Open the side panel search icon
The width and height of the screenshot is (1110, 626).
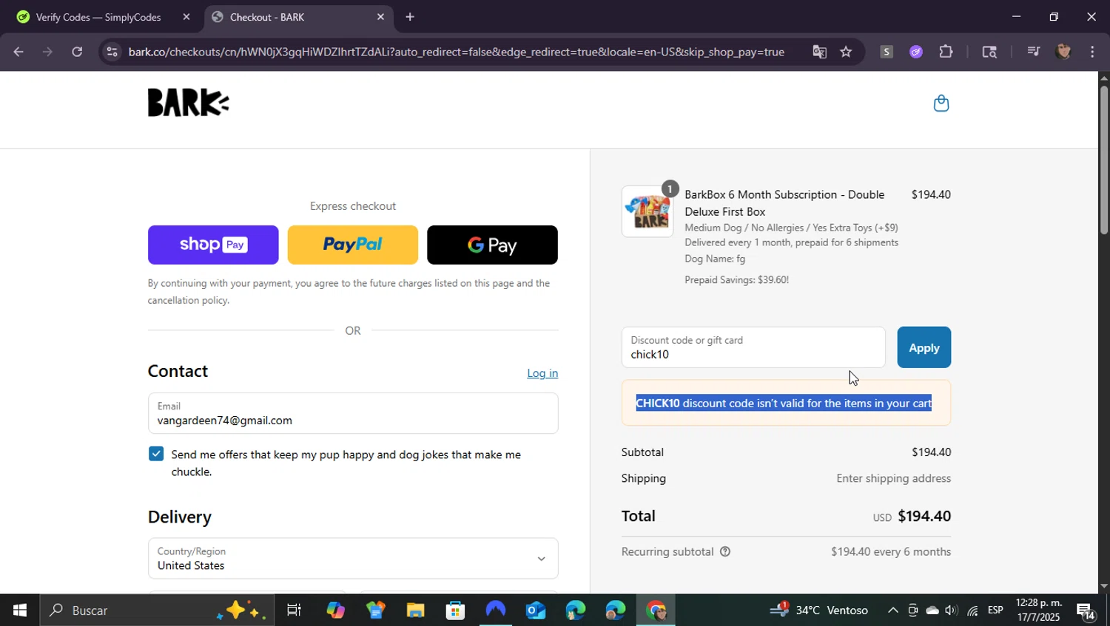[989, 52]
